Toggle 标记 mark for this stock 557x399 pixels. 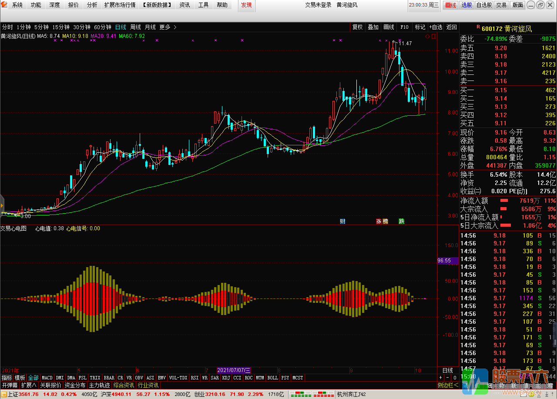point(420,27)
